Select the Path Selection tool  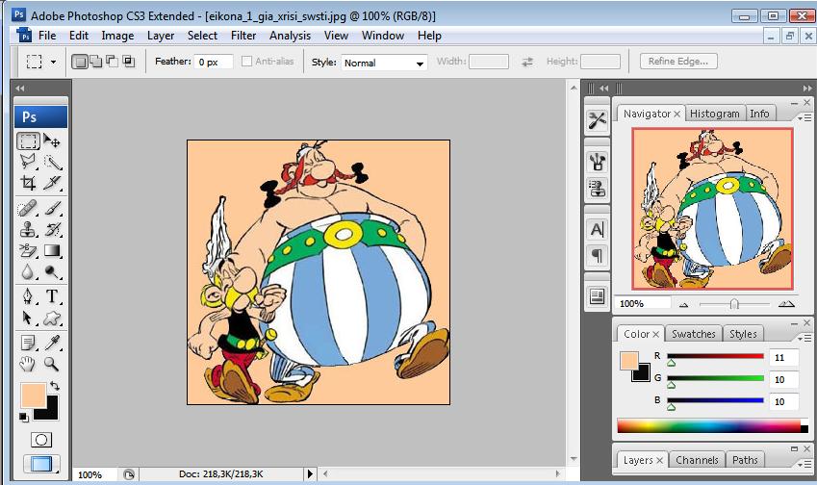click(28, 318)
